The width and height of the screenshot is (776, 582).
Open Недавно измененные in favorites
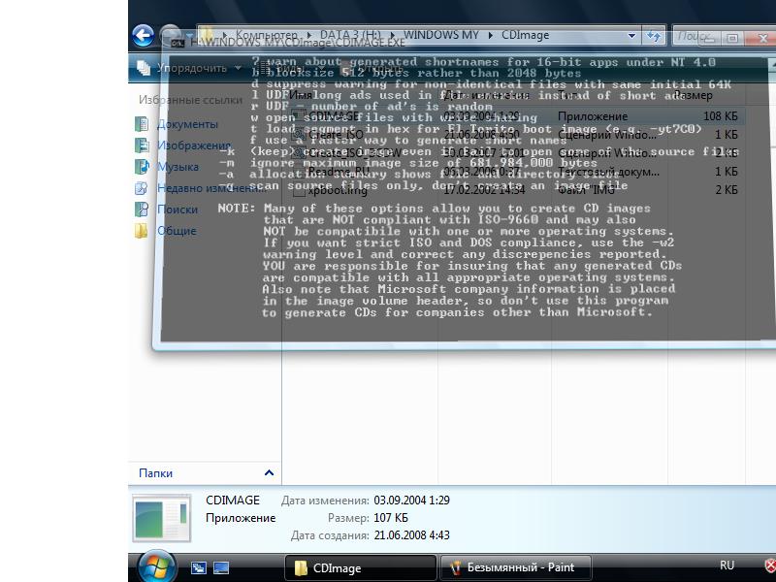pyautogui.click(x=211, y=188)
